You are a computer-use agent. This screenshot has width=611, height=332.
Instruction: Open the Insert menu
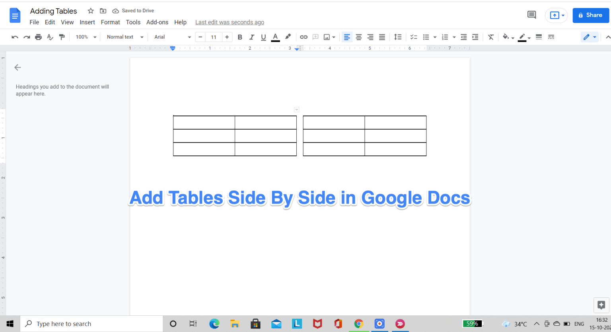(87, 22)
